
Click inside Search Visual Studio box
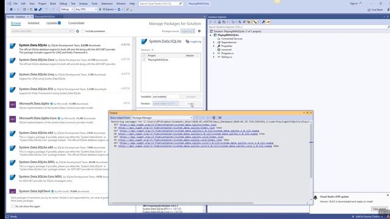[x=161, y=4]
